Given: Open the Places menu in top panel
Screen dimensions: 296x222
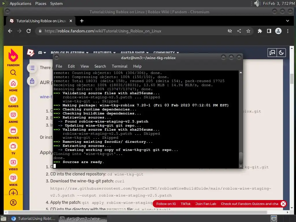Looking at the screenshot, I should (x=41, y=3).
